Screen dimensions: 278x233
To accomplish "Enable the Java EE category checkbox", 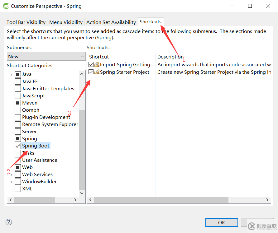I will click(x=18, y=82).
